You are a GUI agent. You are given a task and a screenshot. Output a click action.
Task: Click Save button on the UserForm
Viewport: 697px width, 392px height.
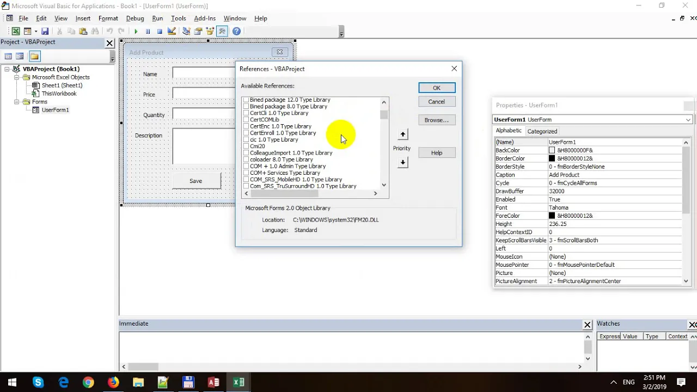(196, 181)
